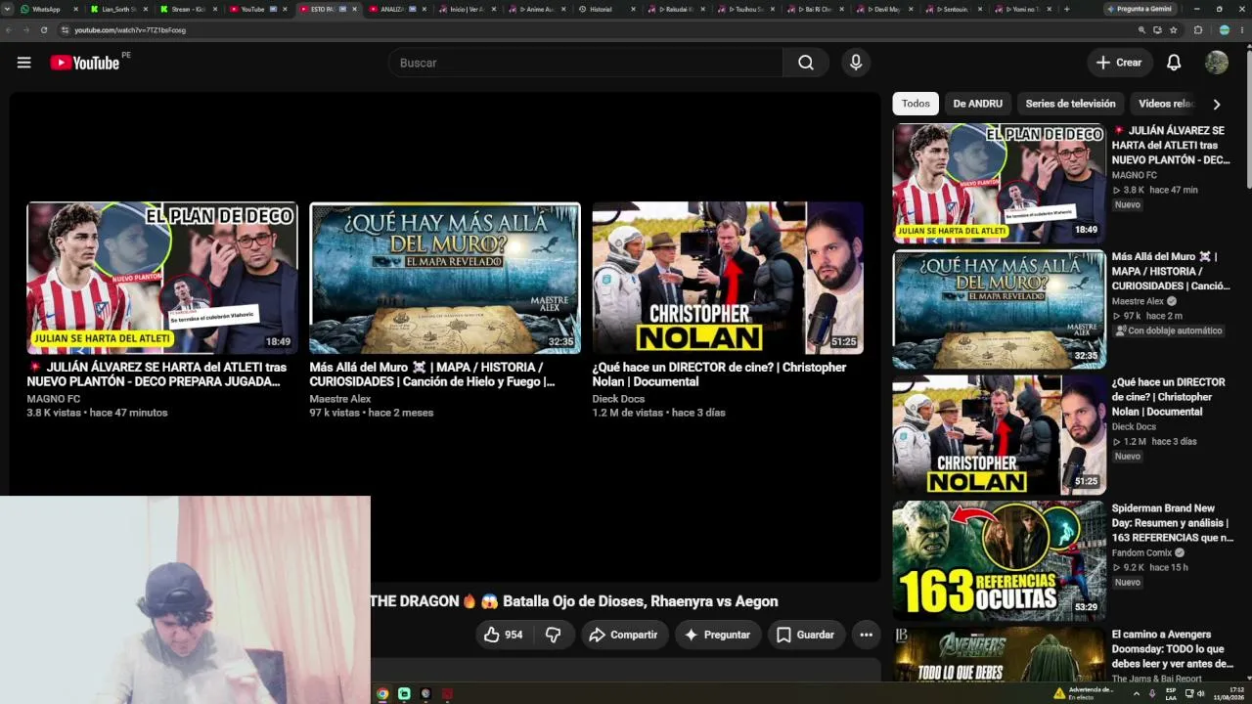This screenshot has width=1252, height=704.
Task: Click the green app icon in taskbar
Action: [x=404, y=694]
